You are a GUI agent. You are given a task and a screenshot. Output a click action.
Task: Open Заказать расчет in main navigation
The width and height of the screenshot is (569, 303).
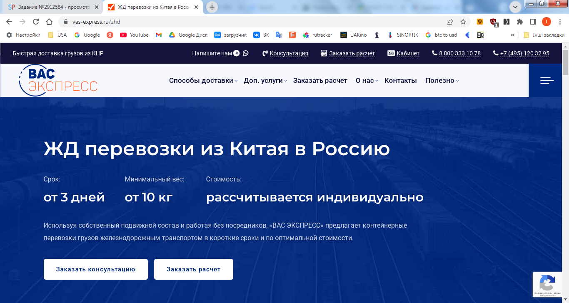point(320,80)
